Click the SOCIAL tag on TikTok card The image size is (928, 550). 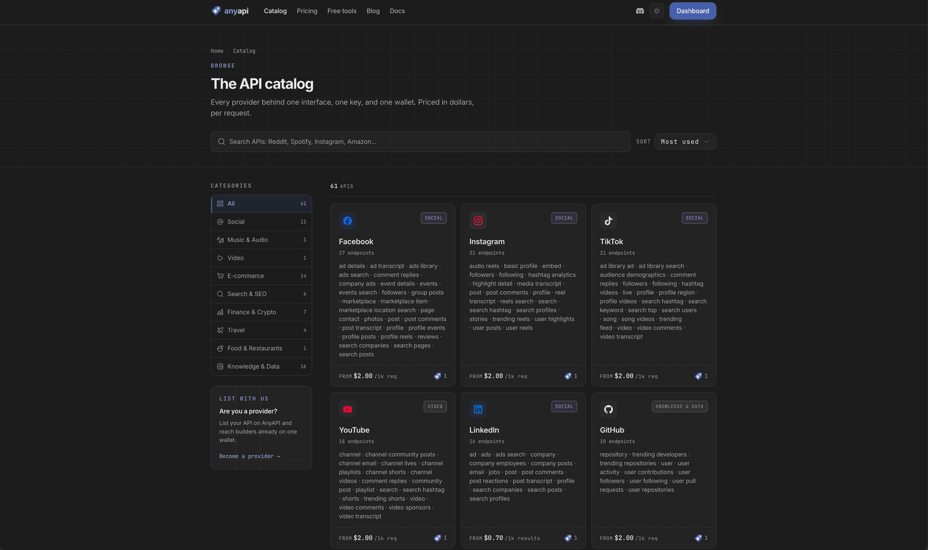694,218
